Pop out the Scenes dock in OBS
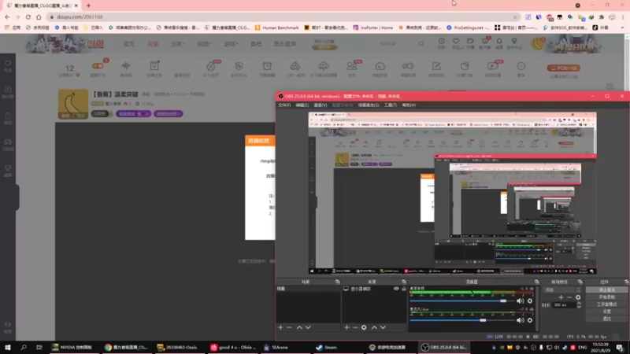This screenshot has height=354, width=630. tap(338, 282)
